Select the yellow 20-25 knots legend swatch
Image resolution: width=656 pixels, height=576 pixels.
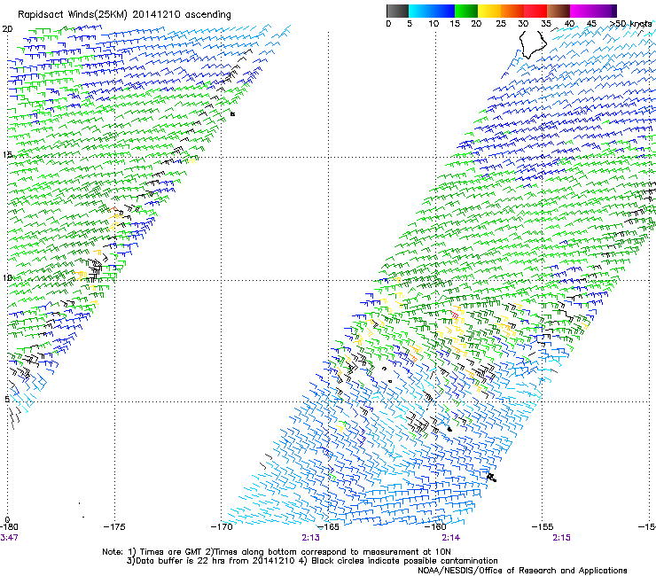pos(489,11)
